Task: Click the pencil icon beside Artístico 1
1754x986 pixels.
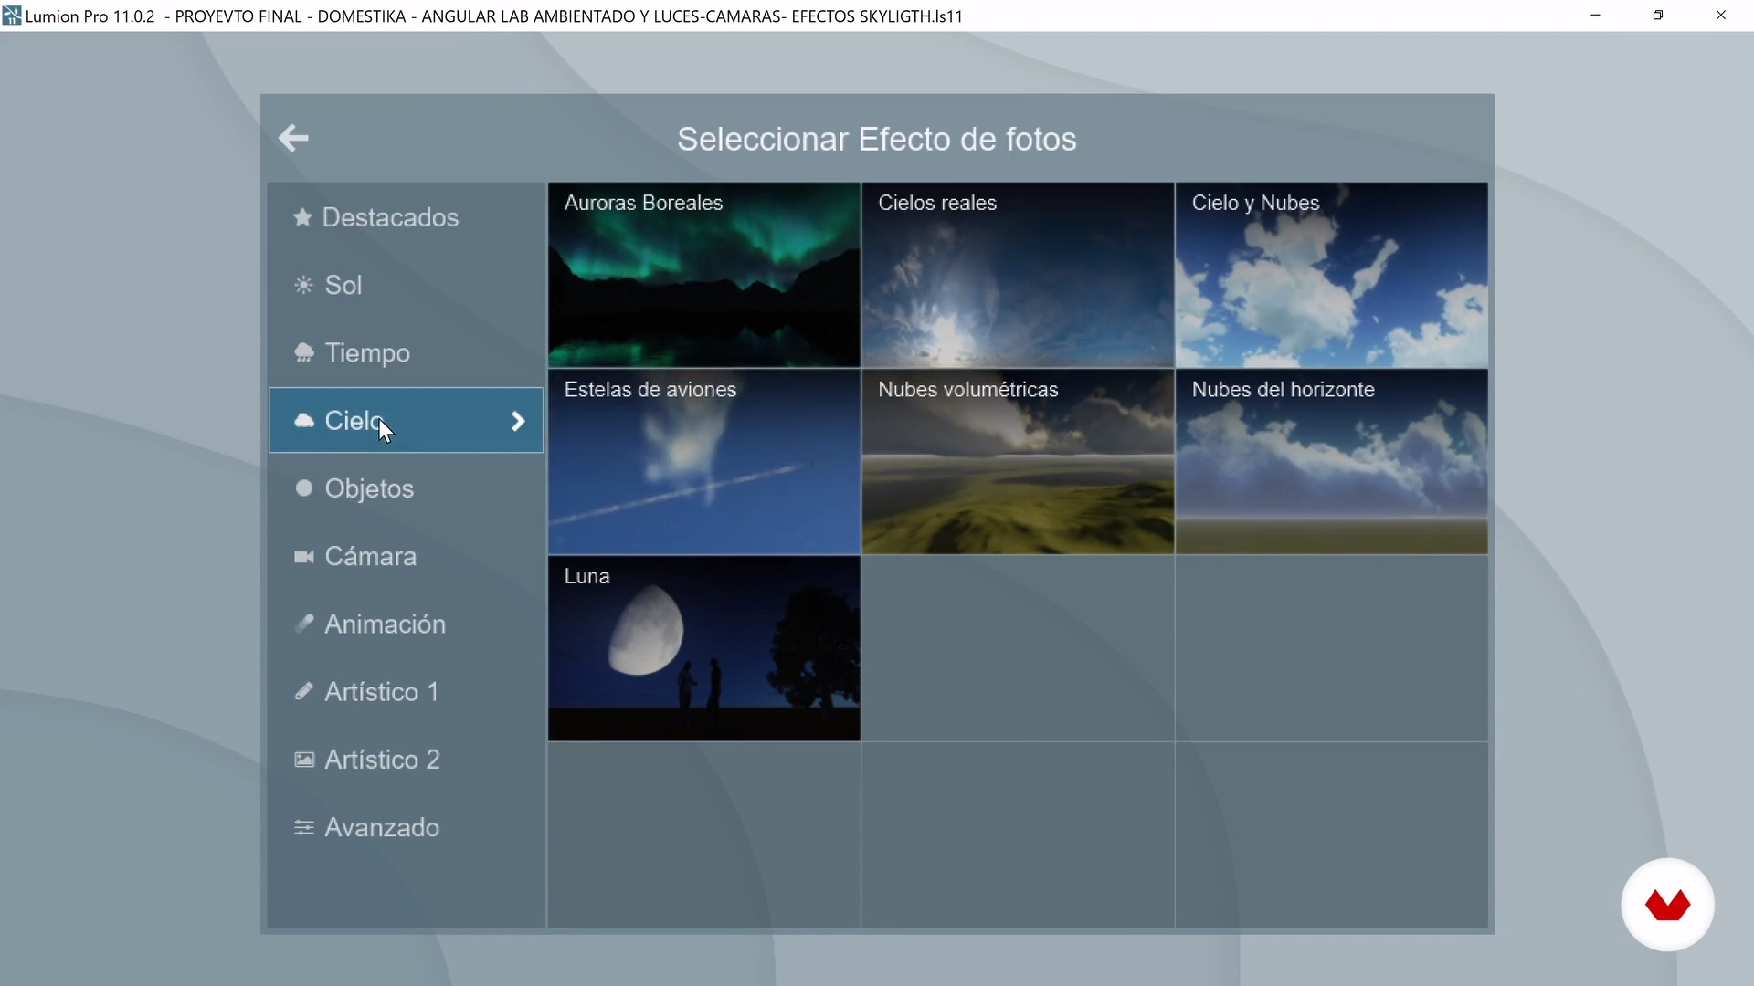Action: point(304,691)
